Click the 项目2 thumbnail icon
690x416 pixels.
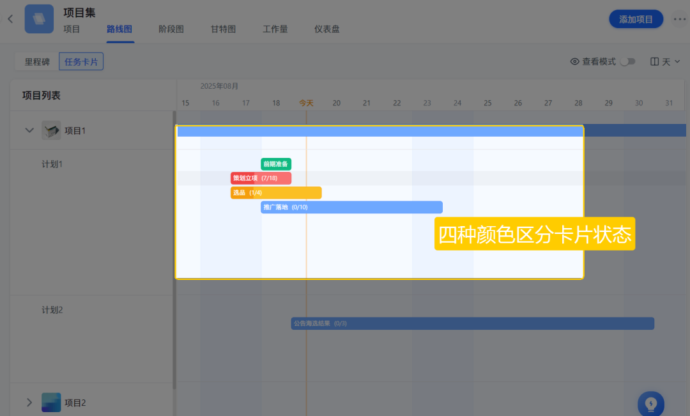click(x=51, y=403)
